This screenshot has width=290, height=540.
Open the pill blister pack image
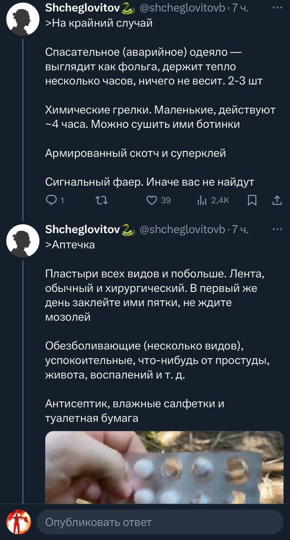(164, 467)
